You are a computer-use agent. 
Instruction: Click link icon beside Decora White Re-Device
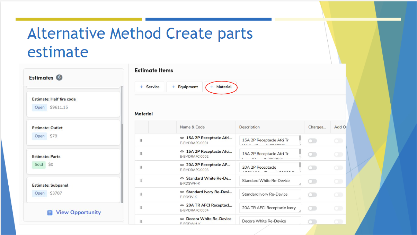(182, 219)
